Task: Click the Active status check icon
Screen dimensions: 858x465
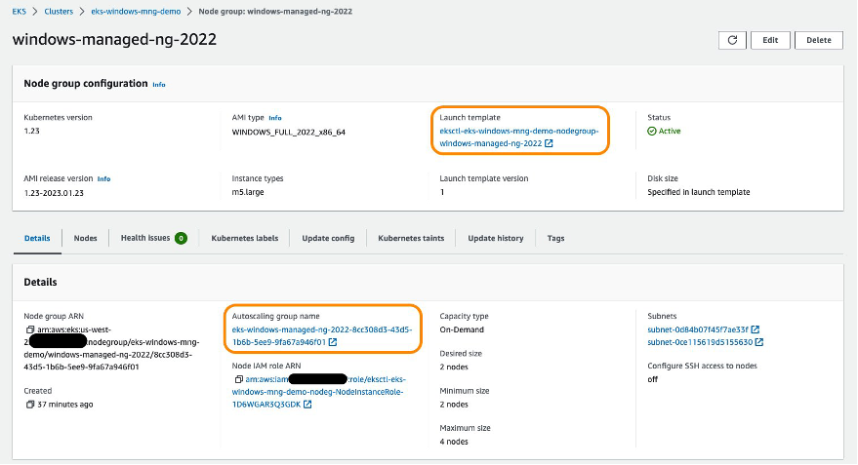Action: coord(652,132)
